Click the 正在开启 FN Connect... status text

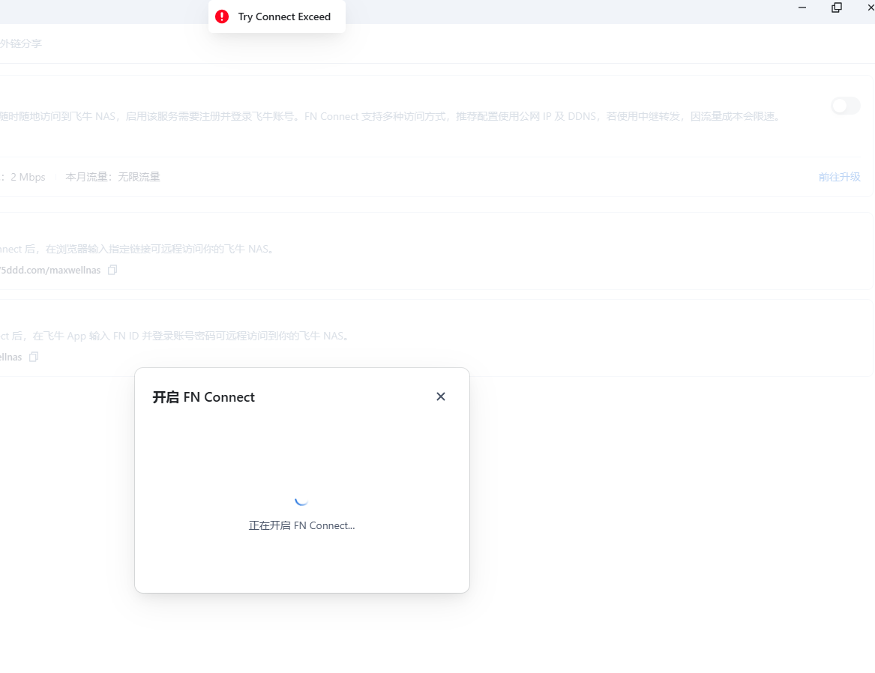302,525
